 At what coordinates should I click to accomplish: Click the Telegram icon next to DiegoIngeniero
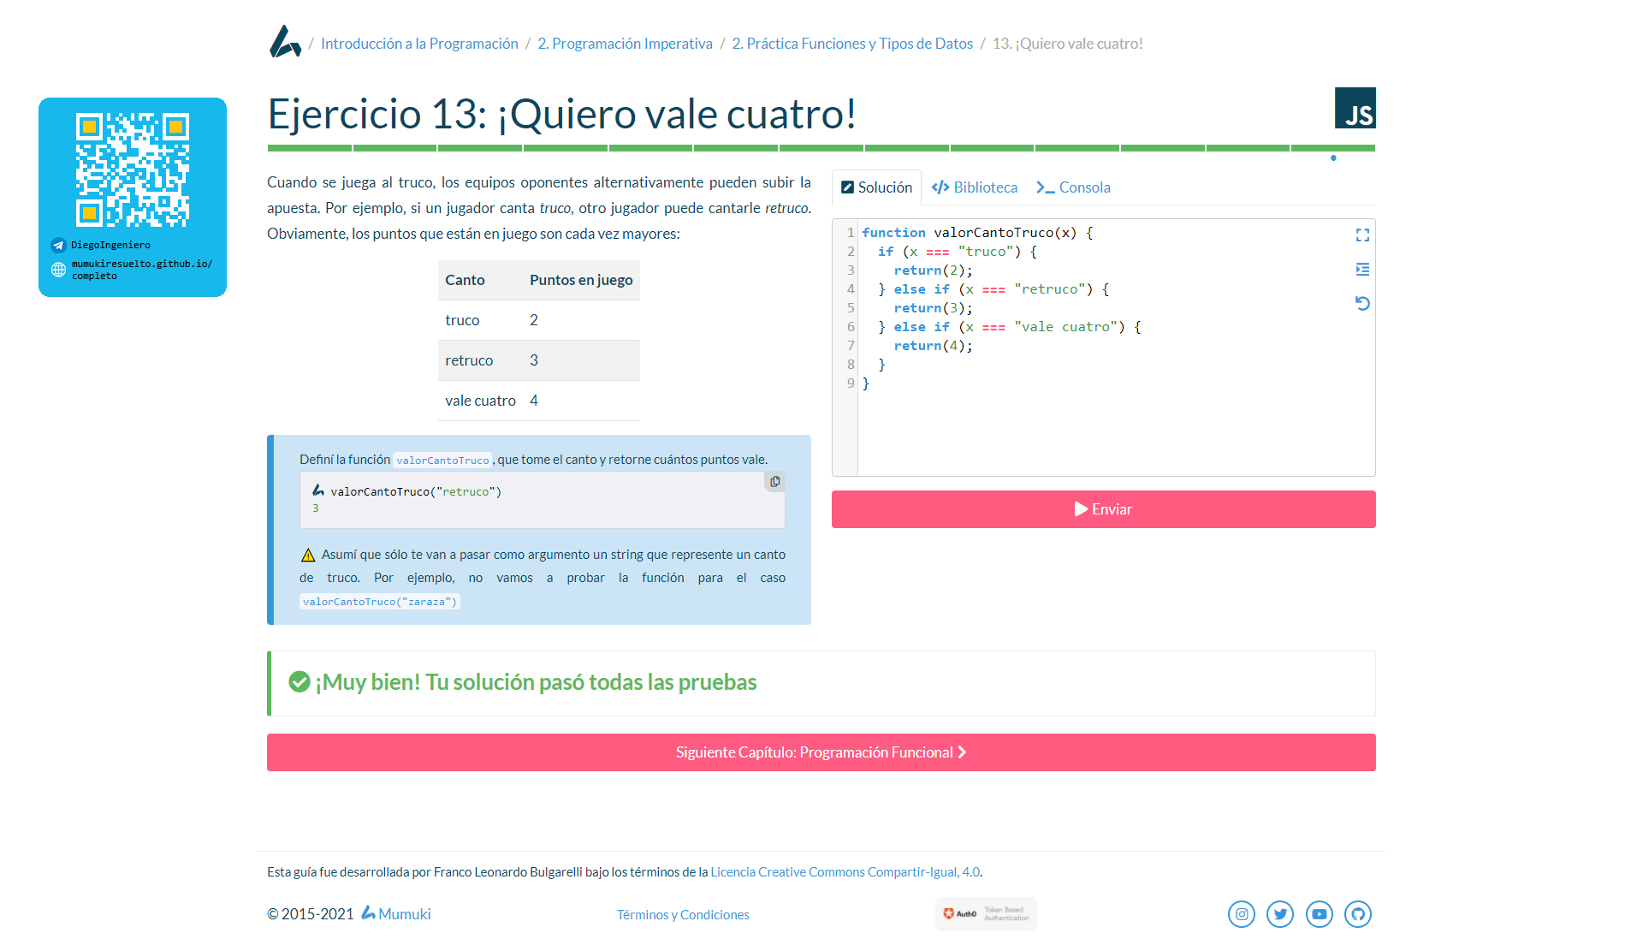tap(58, 245)
